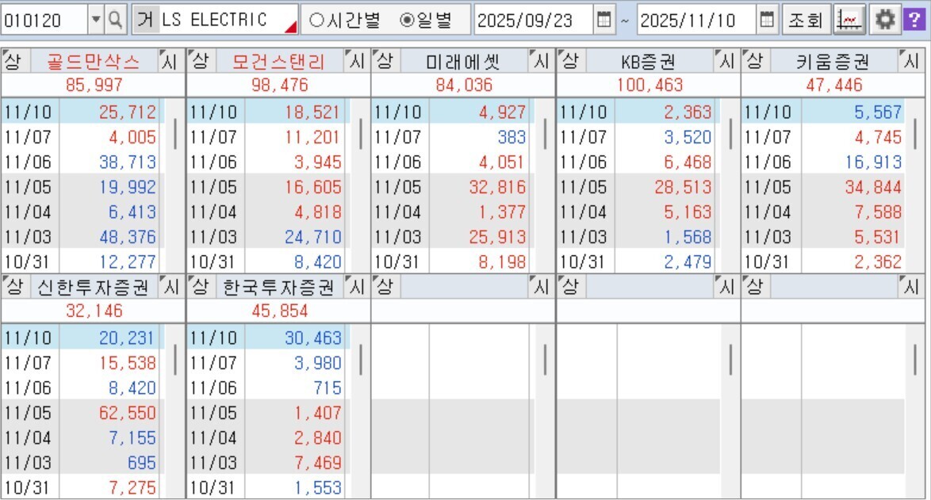Screen dimensions: 931x500
Task: Click the 상 button beside 미래에셋
Action: point(386,61)
